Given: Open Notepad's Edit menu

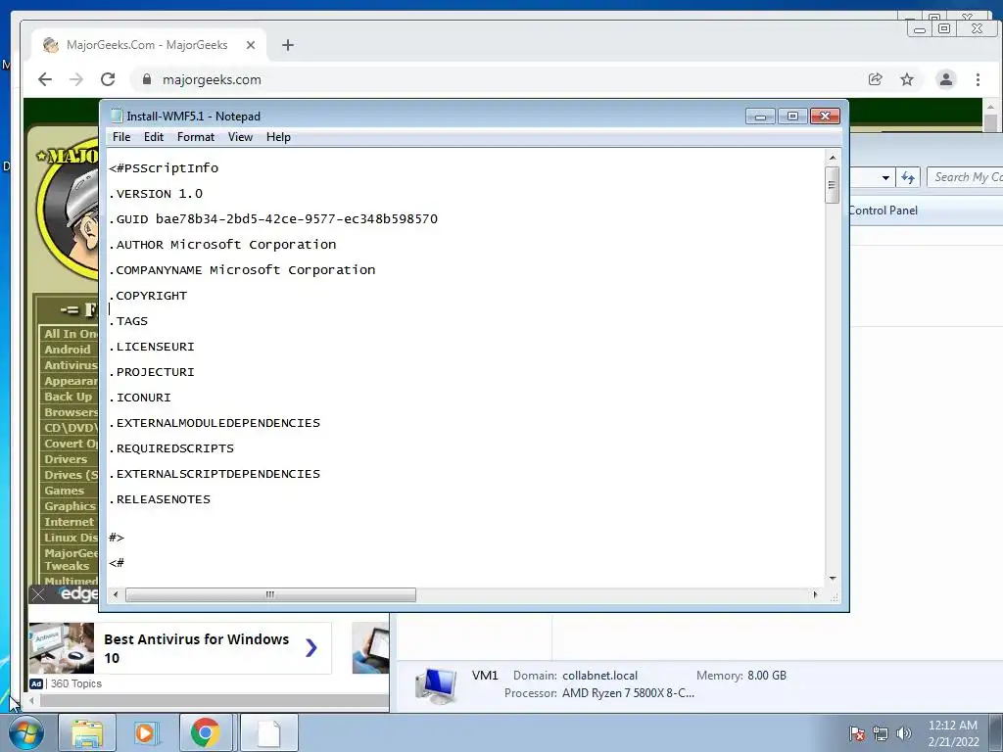Looking at the screenshot, I should [153, 137].
